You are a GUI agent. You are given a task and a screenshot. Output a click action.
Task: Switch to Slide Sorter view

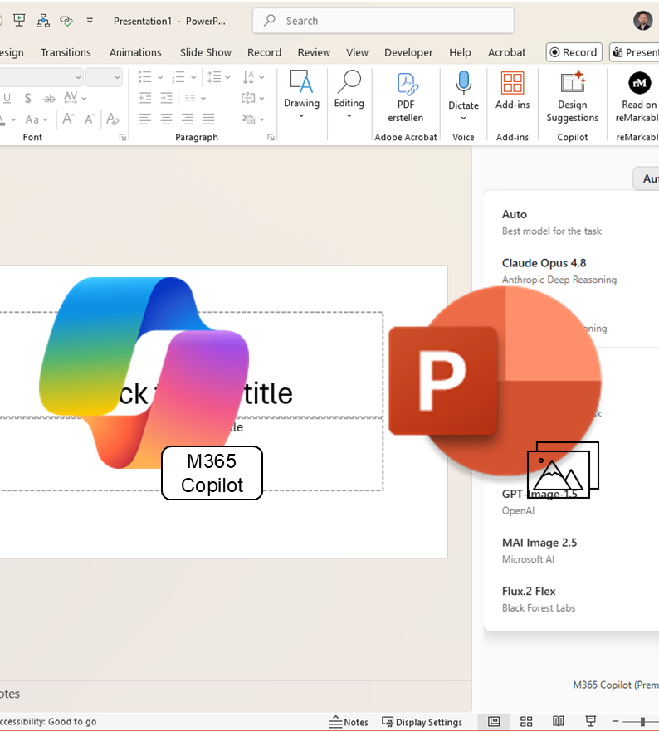point(526,722)
